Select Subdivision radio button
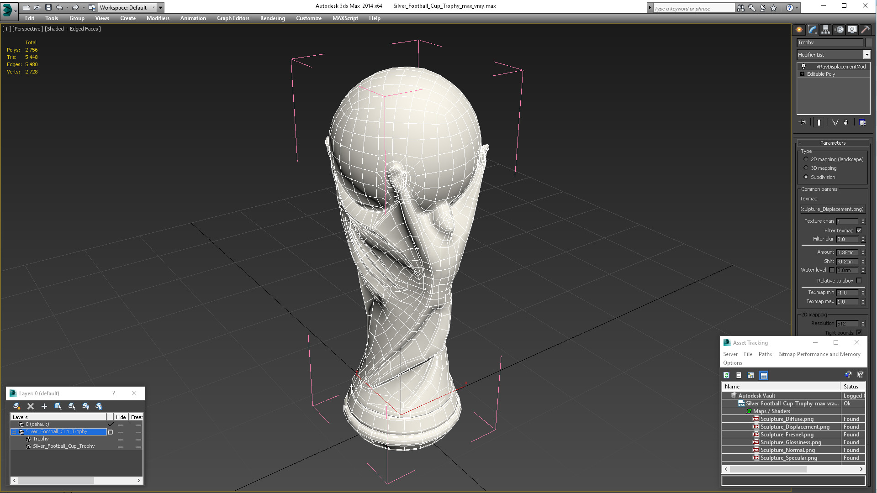 click(806, 177)
